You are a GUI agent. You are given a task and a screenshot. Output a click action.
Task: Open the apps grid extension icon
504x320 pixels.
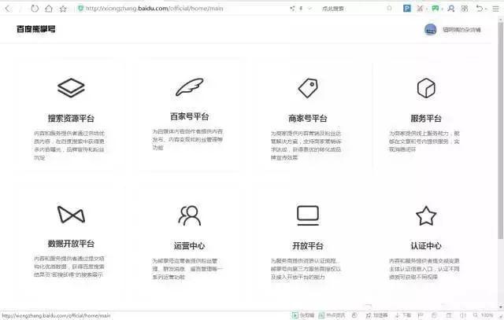tap(465, 9)
